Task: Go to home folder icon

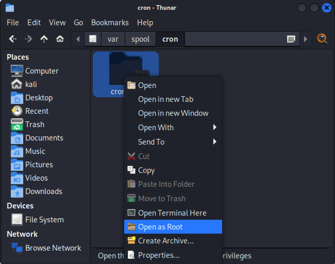Action: (x=60, y=39)
